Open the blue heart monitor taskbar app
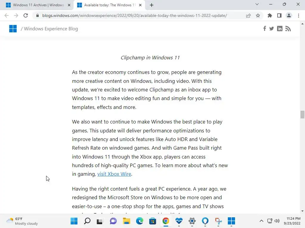Screen dimensions: 305x228 coord(179,221)
